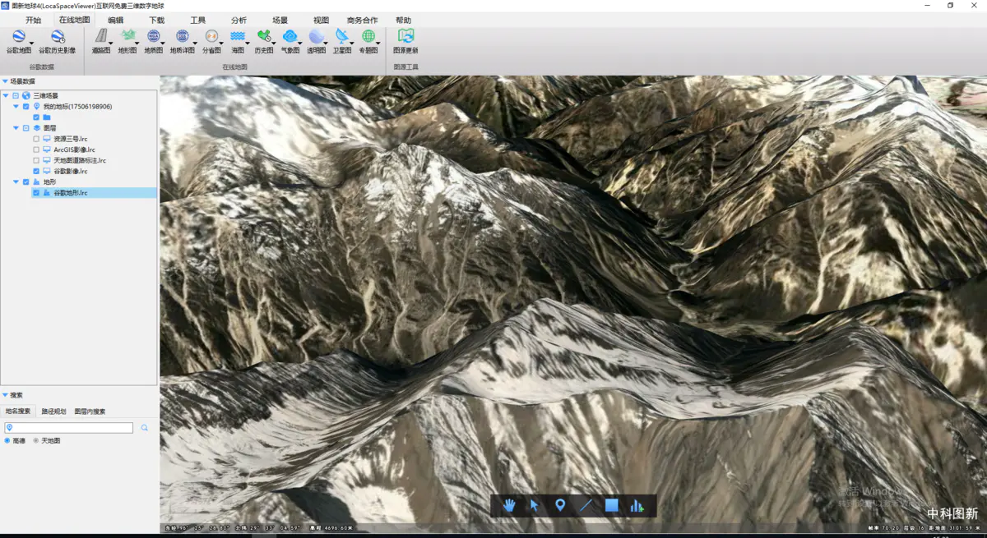Collapse the 场景数据 panel triangle
Image resolution: width=987 pixels, height=538 pixels.
pos(5,81)
